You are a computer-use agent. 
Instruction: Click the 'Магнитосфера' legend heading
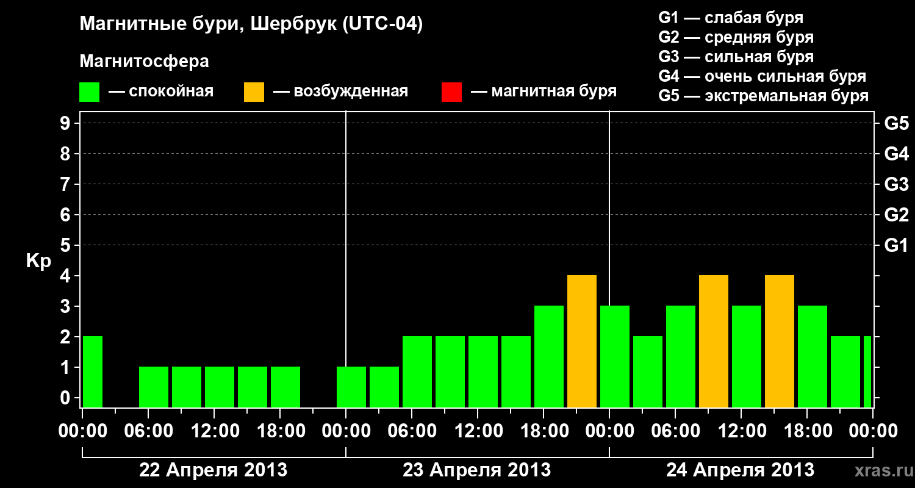(145, 62)
